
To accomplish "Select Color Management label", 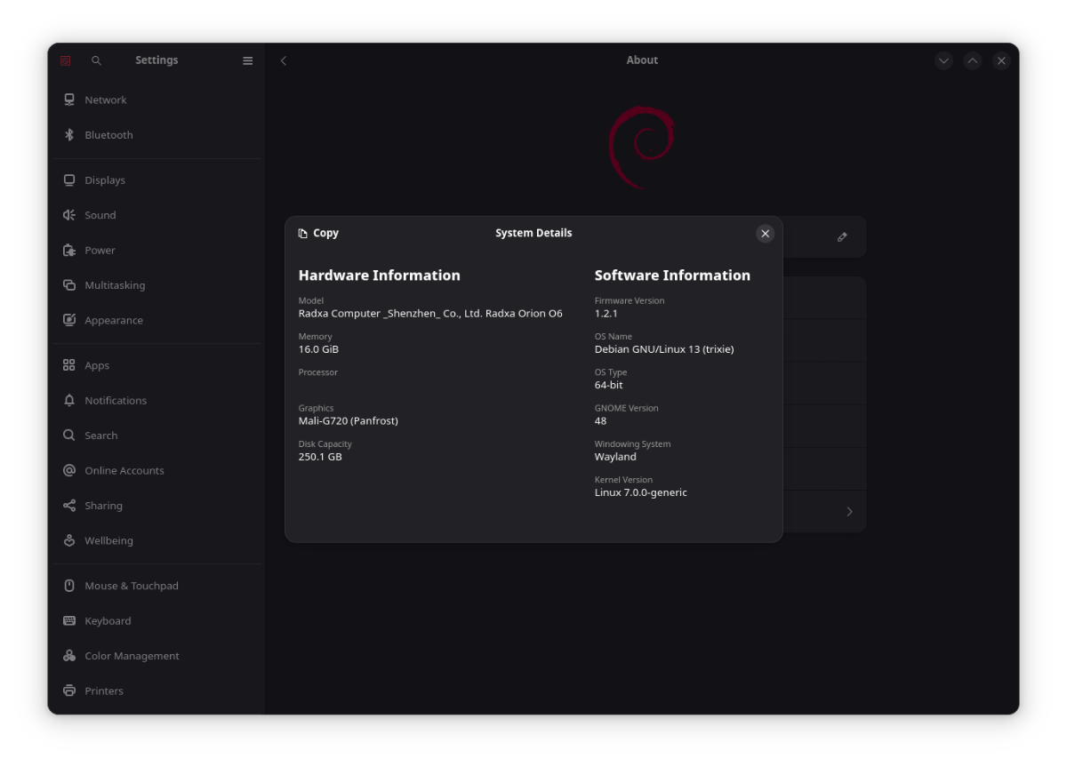I will tap(132, 656).
